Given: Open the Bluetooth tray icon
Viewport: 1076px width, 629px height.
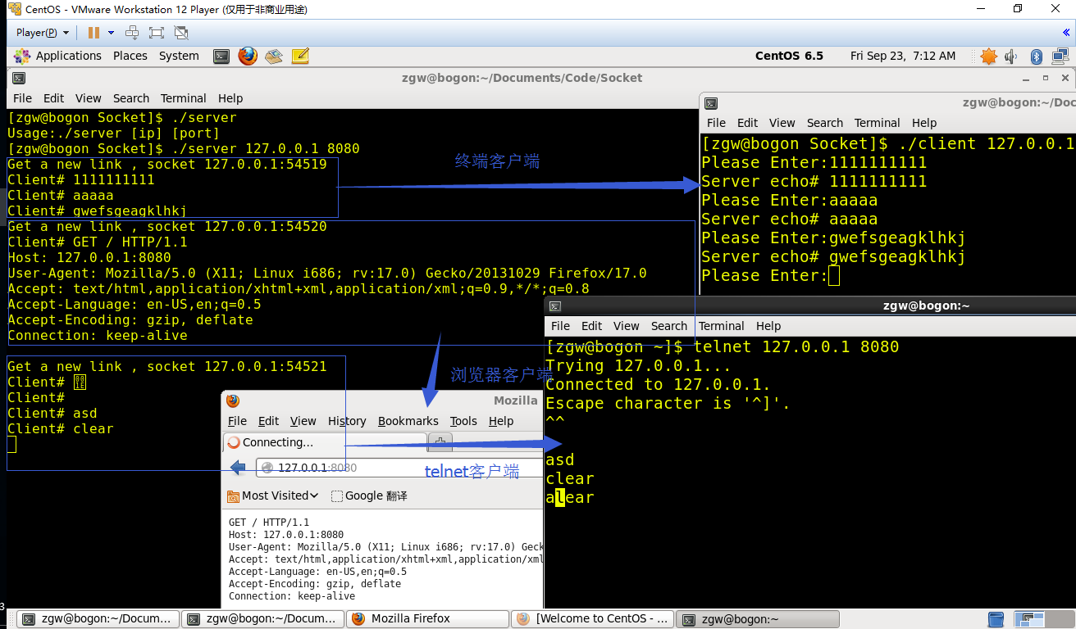Looking at the screenshot, I should [x=1036, y=56].
